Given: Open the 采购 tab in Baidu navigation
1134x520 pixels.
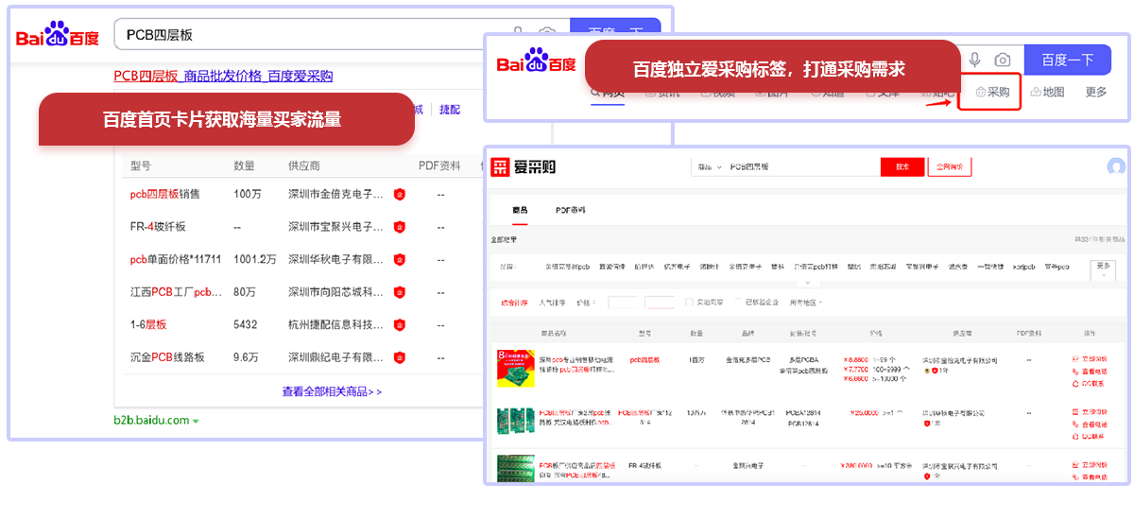Looking at the screenshot, I should click(991, 92).
